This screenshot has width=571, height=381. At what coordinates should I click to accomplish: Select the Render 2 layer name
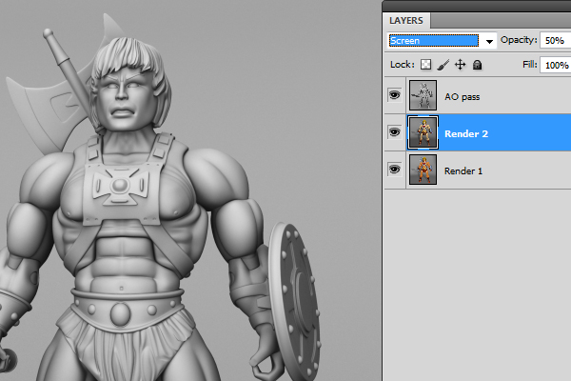[x=465, y=134]
